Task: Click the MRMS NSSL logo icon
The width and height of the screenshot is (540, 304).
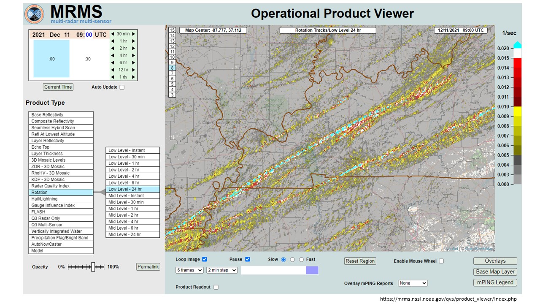Action: [35, 14]
